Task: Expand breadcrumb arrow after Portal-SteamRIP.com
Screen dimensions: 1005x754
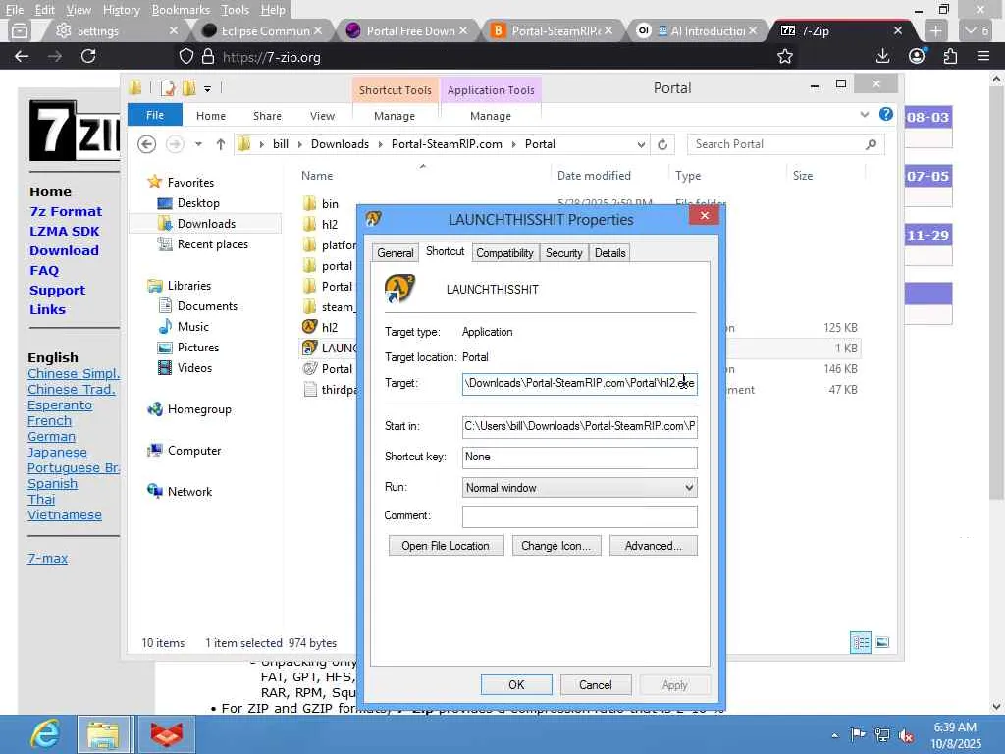Action: tap(513, 144)
